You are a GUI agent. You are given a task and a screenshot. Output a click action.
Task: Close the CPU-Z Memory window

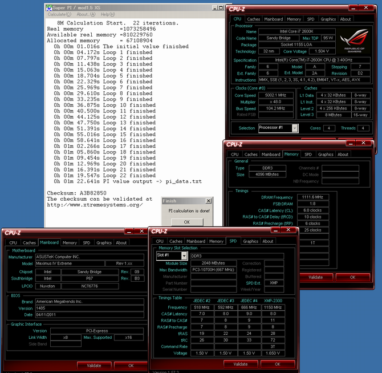pyautogui.click(x=364, y=143)
